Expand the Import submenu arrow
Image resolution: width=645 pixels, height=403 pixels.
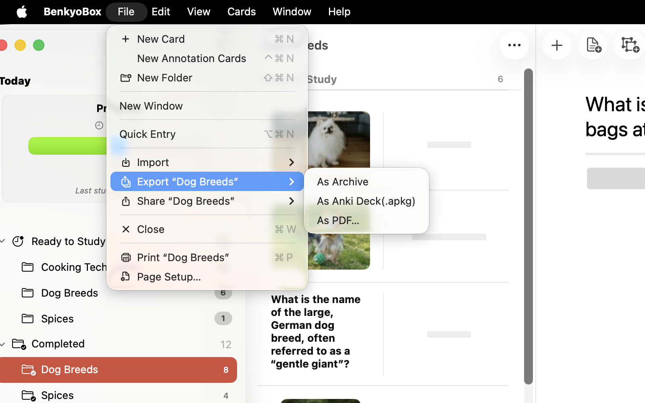click(291, 162)
